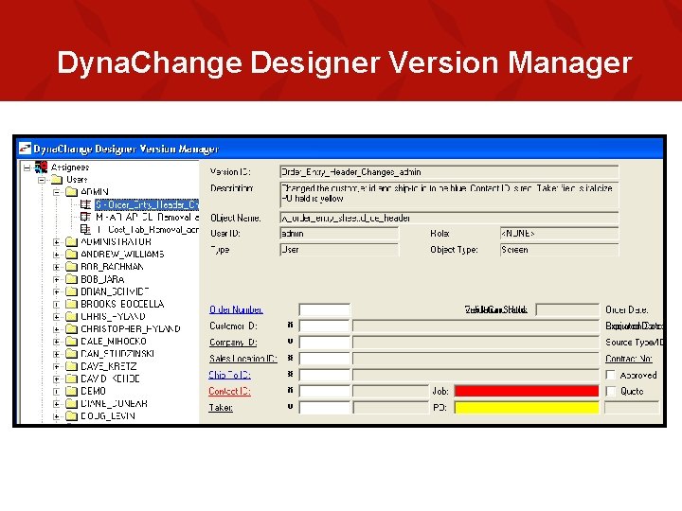The height and width of the screenshot is (511, 682).
Task: Click the Assignees root node icon
Action: [42, 167]
